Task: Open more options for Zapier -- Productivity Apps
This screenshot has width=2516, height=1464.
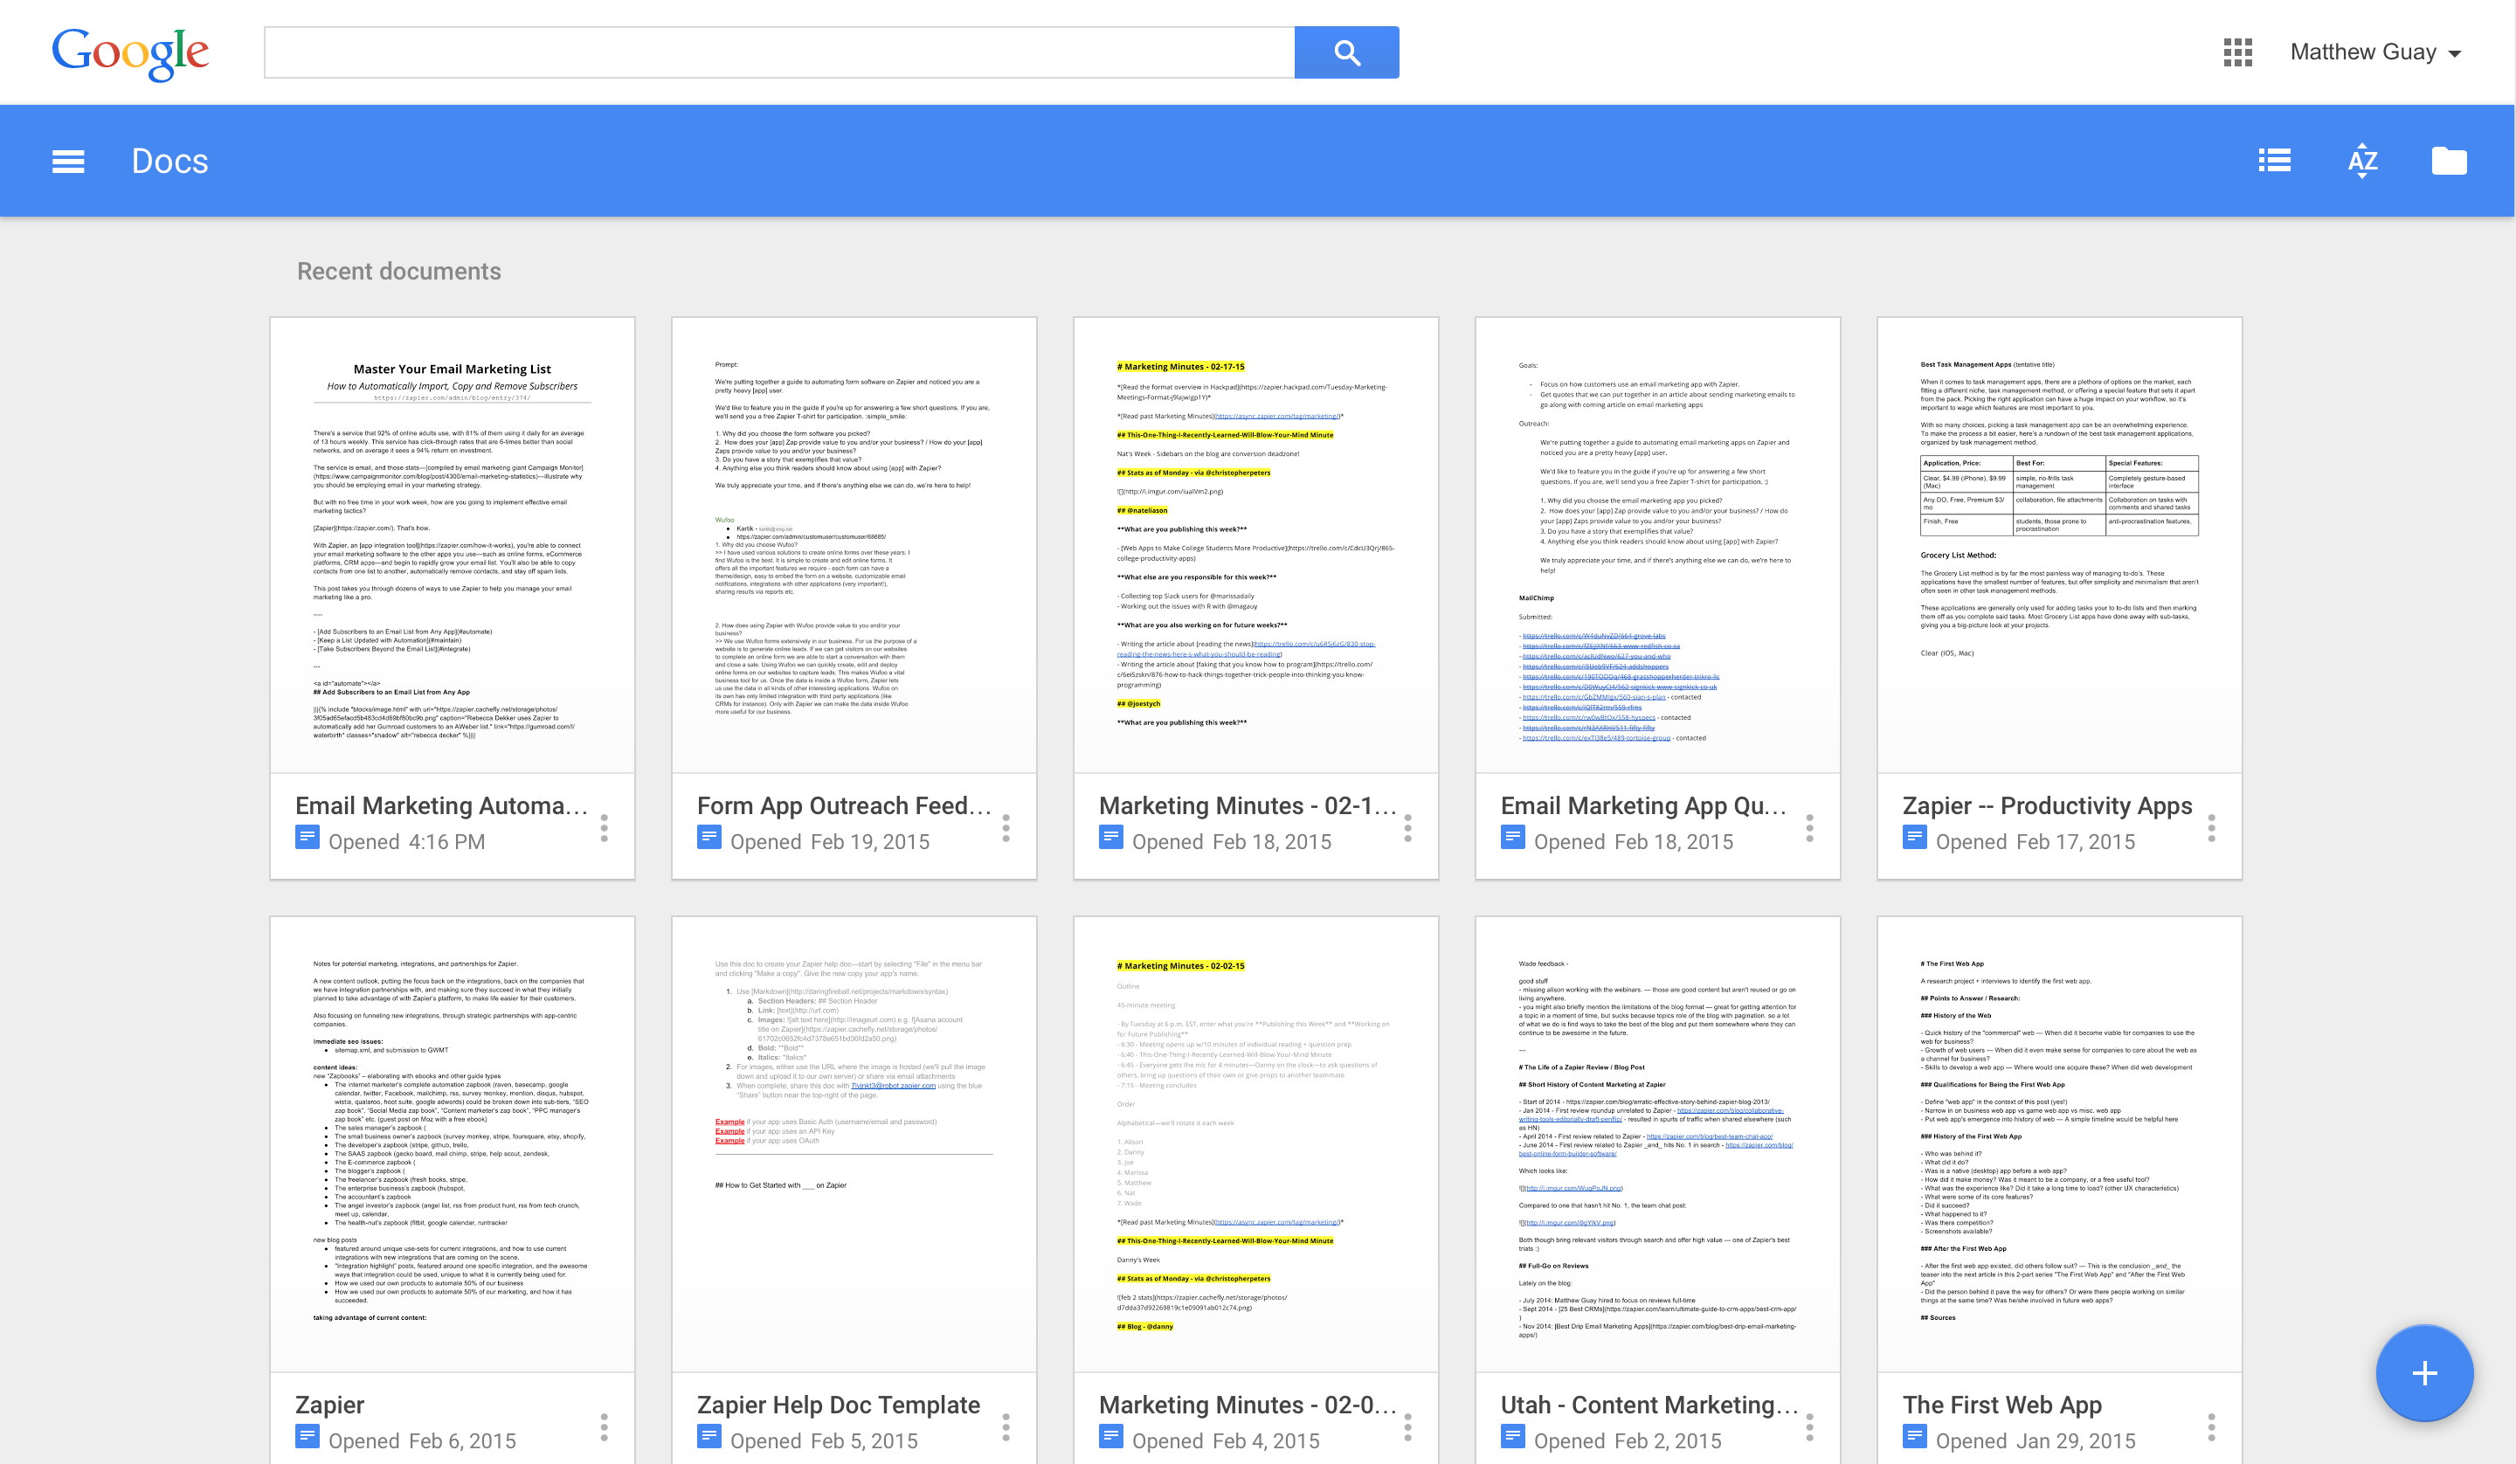Action: coord(2211,828)
